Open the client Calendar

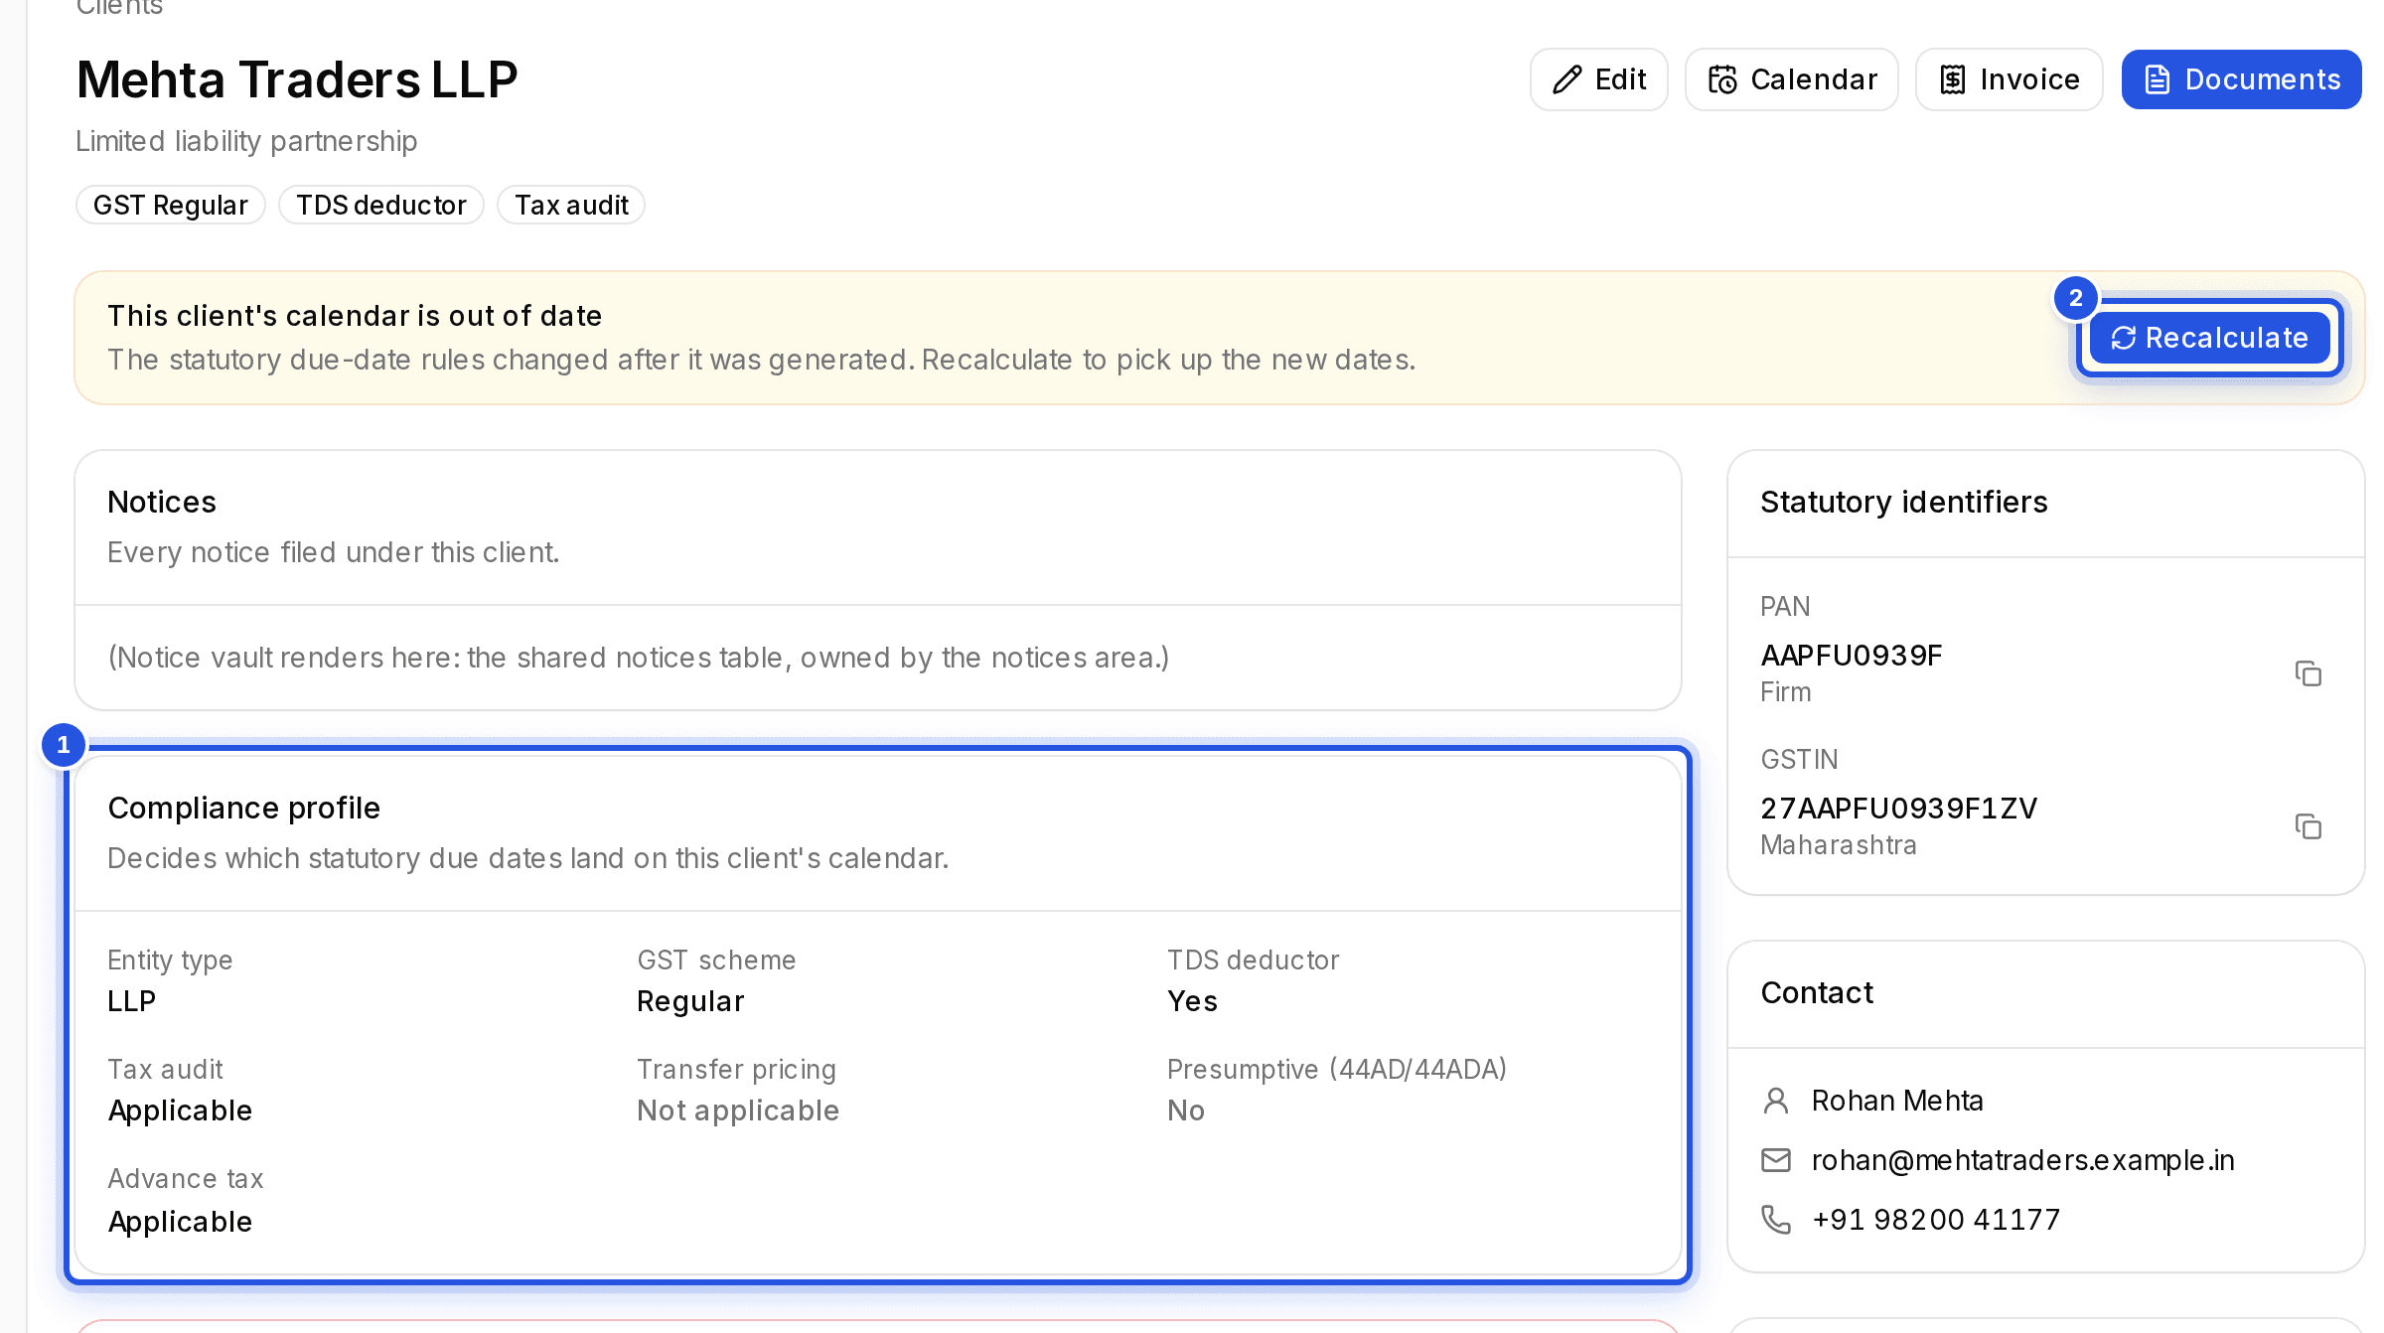1791,79
